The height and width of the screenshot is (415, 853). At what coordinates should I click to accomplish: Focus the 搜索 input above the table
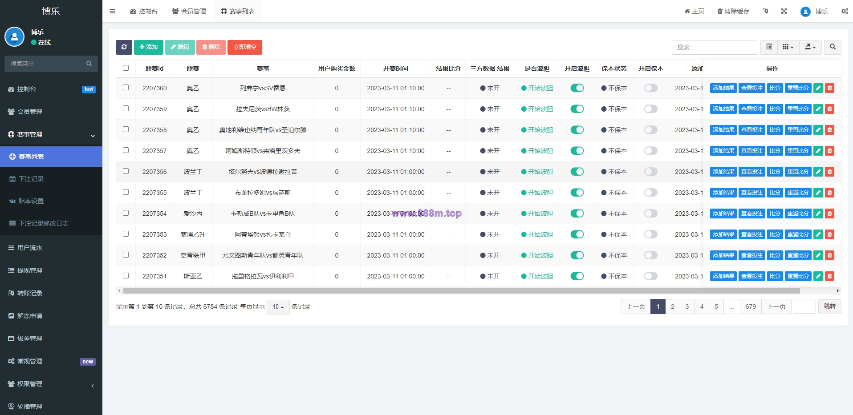pos(715,47)
